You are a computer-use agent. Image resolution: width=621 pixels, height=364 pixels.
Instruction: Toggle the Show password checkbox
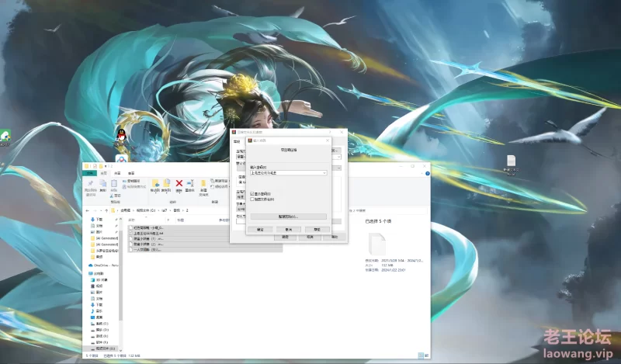(252, 194)
